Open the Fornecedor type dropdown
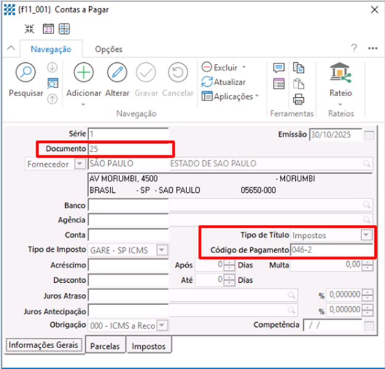Image resolution: width=385 pixels, height=369 pixels. (x=79, y=164)
